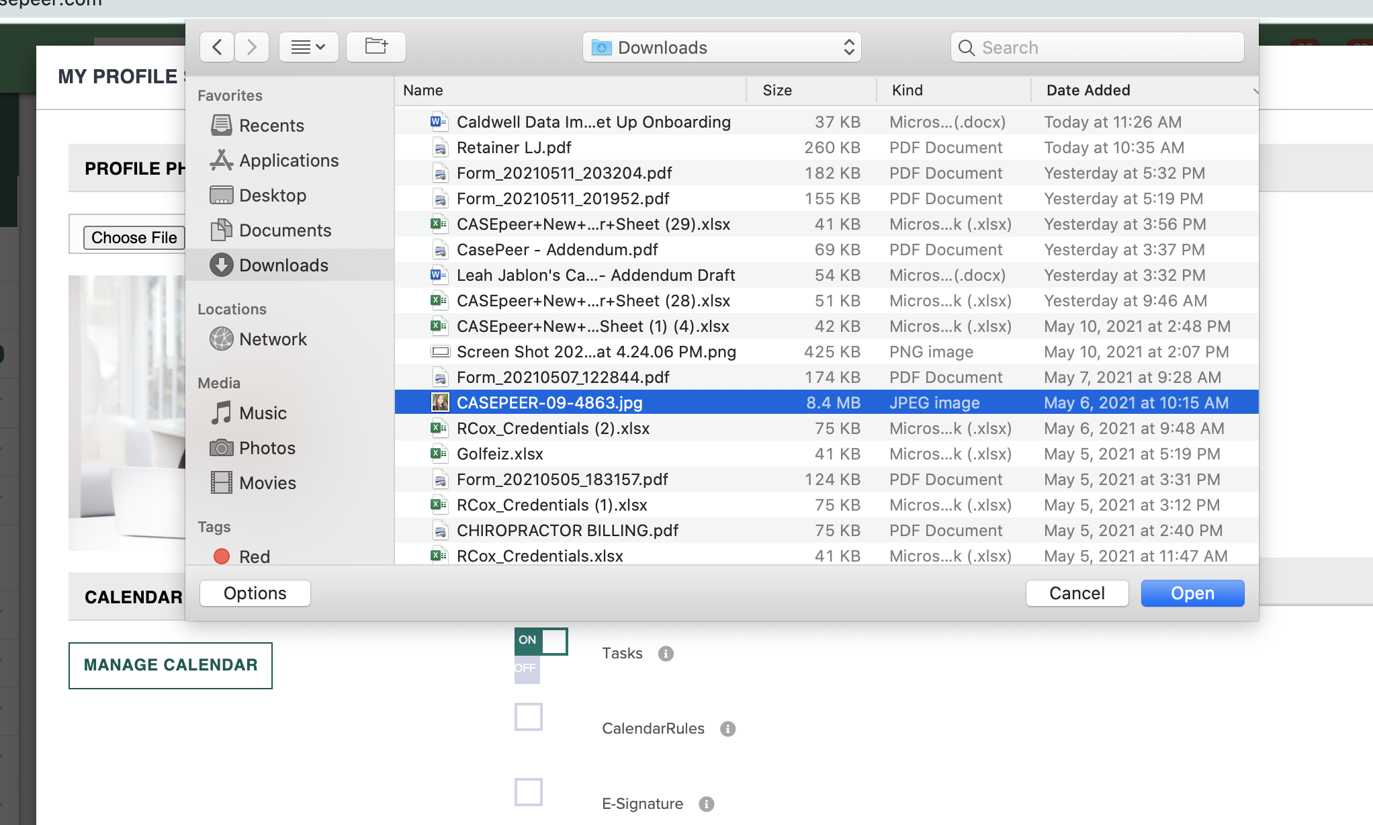
Task: Click Word icon of Caldwell Data file
Action: [439, 122]
